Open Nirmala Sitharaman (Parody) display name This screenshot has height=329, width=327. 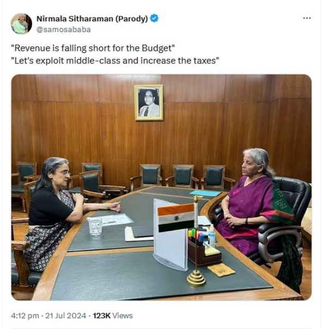[92, 19]
